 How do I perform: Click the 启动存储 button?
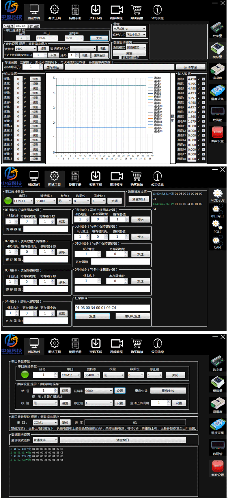pyautogui.click(x=190, y=67)
